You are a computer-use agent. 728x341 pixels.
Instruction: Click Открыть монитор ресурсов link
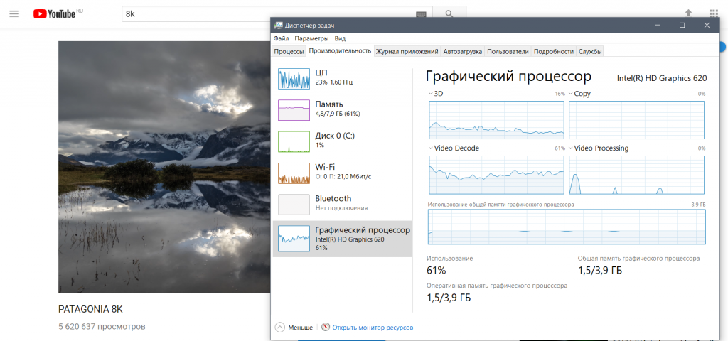373,328
